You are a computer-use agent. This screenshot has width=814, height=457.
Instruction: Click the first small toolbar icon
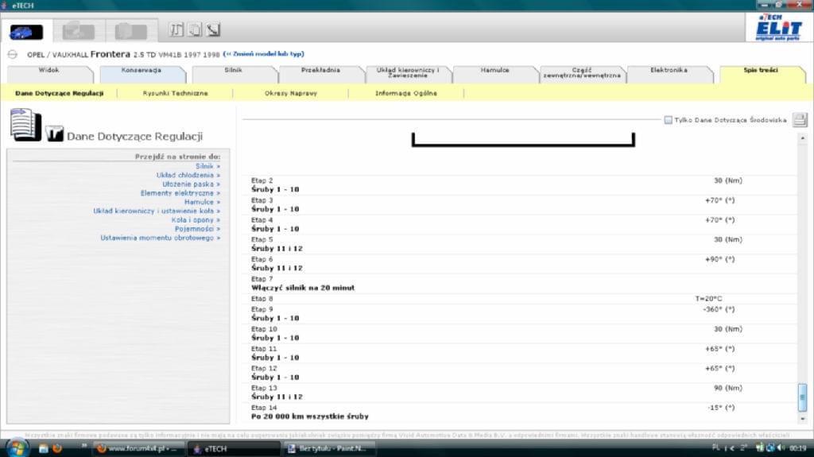(x=176, y=29)
